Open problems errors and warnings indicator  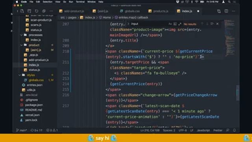pos(52,130)
